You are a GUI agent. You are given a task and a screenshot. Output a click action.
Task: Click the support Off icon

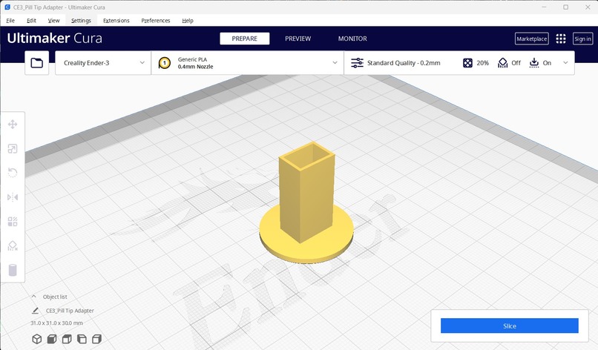click(502, 63)
